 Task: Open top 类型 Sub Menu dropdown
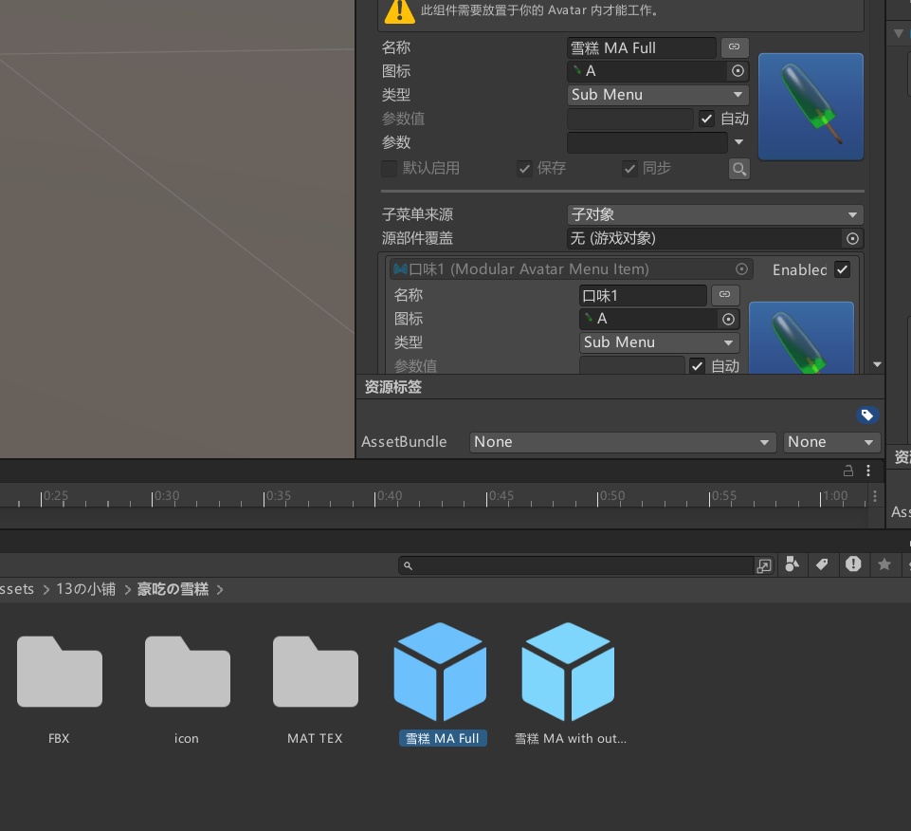(x=658, y=95)
